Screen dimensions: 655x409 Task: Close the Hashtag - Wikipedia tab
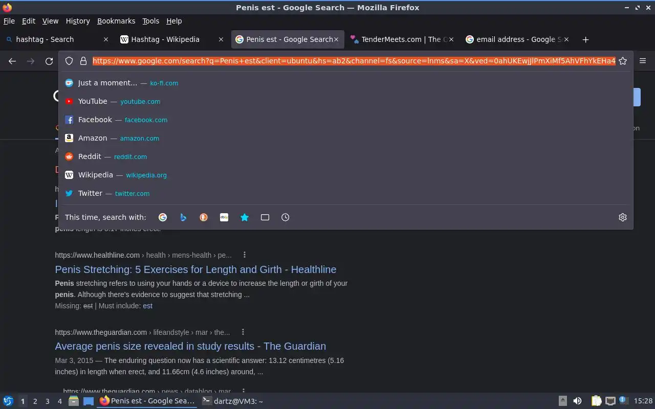221,39
